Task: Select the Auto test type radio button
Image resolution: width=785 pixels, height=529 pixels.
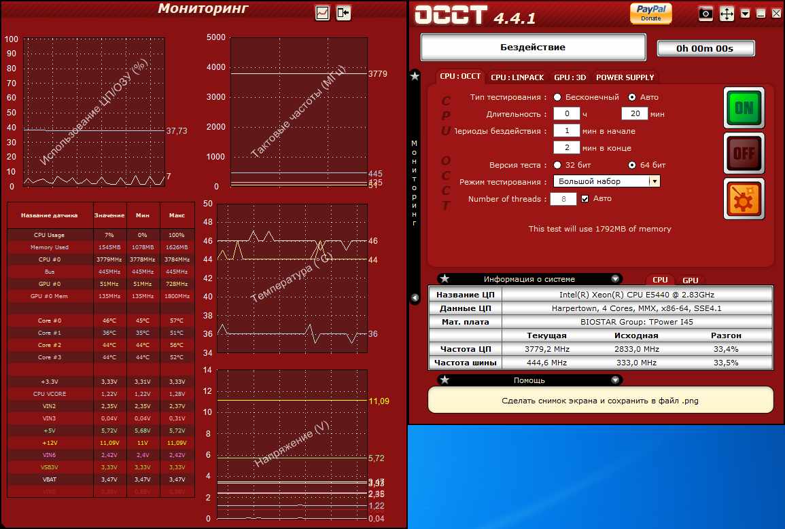Action: [632, 98]
